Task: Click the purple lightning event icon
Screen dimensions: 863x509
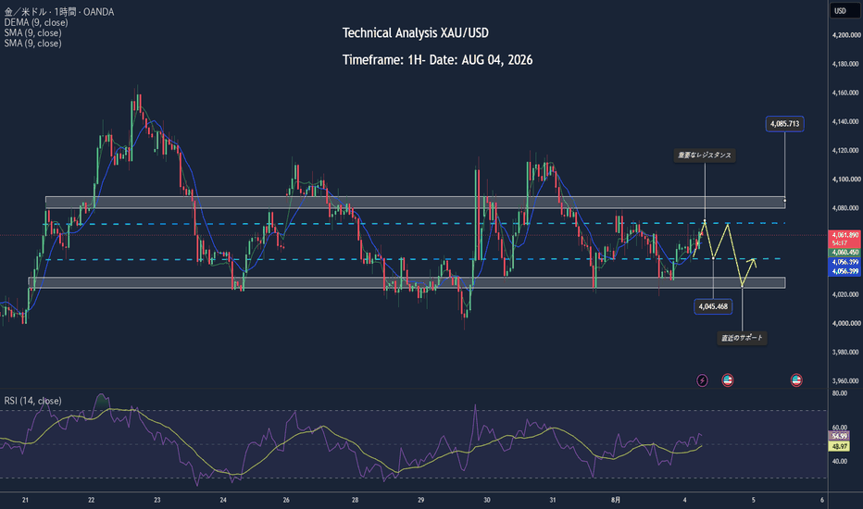Action: pos(702,379)
